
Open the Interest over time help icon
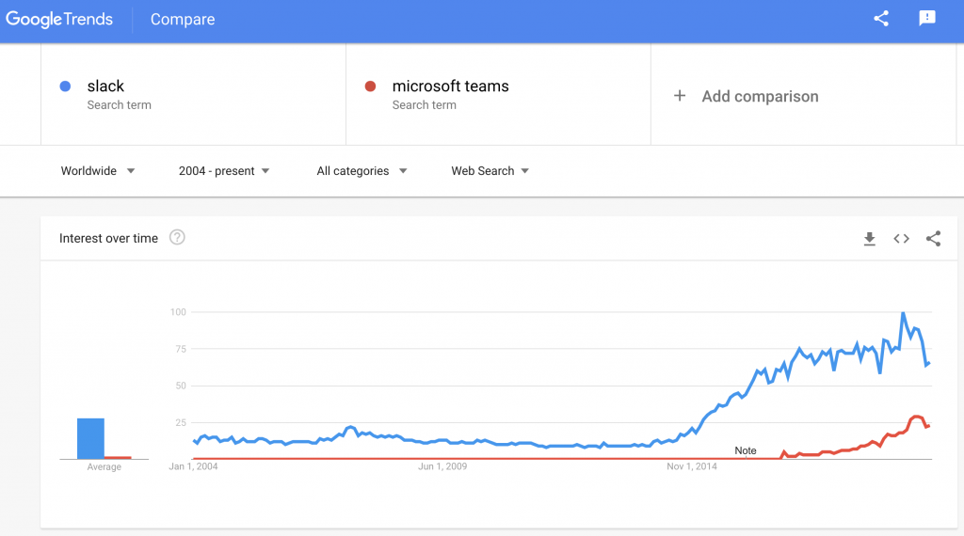pyautogui.click(x=177, y=238)
